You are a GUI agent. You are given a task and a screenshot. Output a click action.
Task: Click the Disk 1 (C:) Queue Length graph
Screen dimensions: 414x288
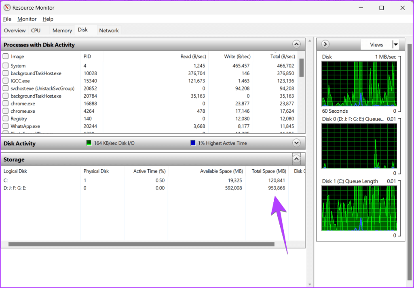click(x=359, y=208)
